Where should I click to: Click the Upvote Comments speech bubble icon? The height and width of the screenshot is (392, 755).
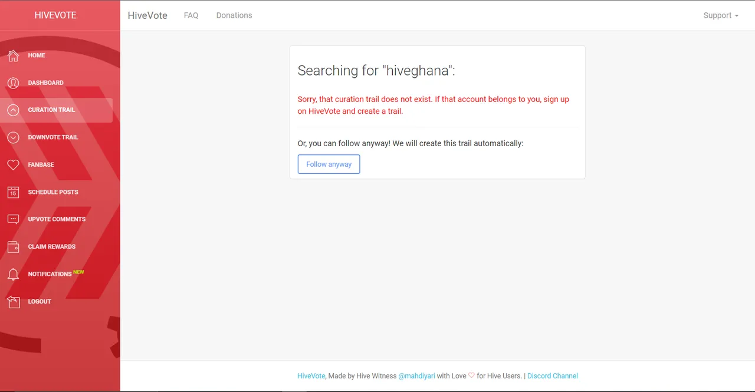[x=13, y=219]
